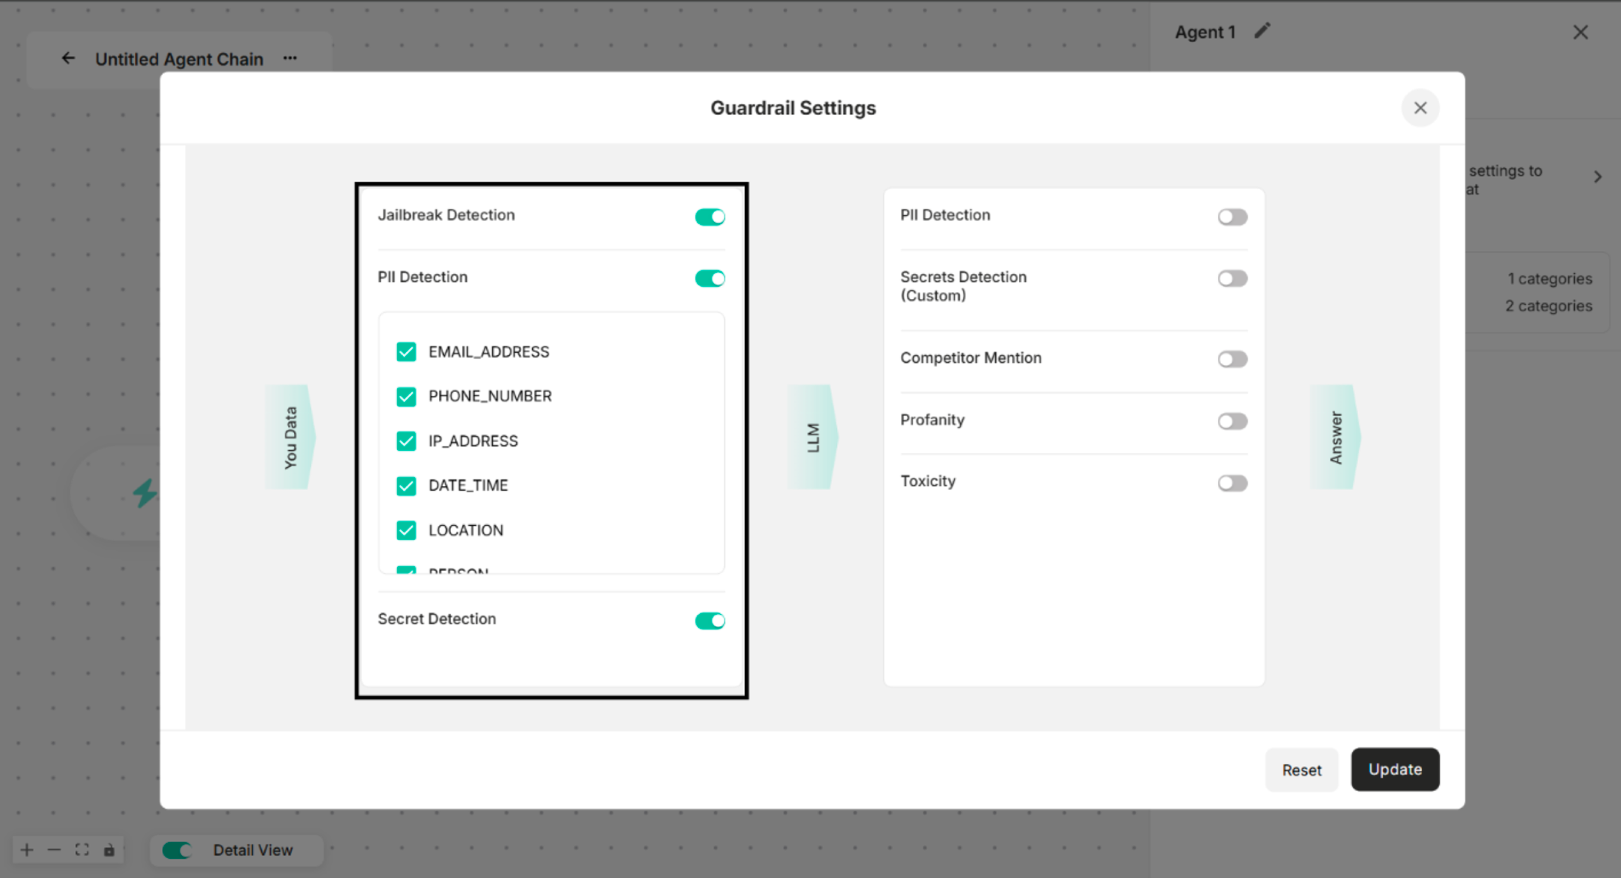Click the Guardrail Settings heading

[x=793, y=108]
